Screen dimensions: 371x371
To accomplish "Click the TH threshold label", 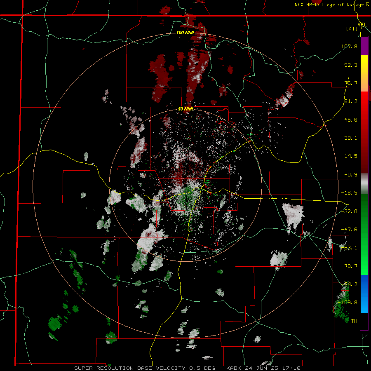I will 354,321.
